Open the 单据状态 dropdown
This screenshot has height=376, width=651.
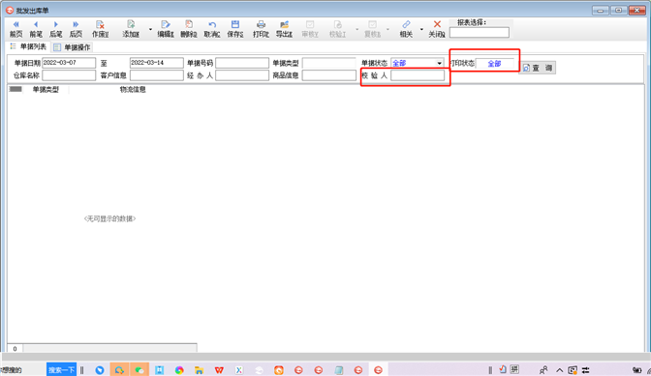[x=439, y=63]
